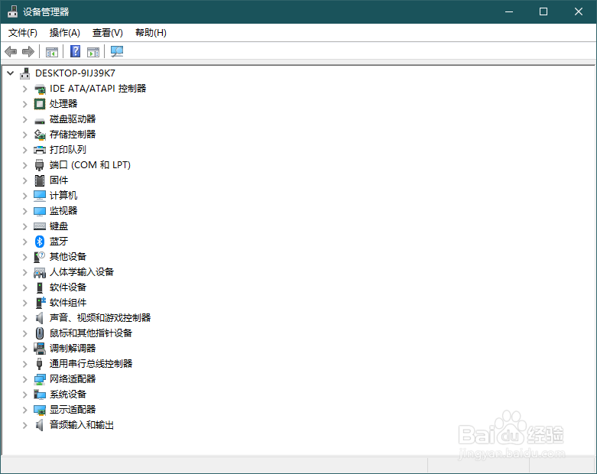This screenshot has height=474, width=597.
Task: Click the 处理器 processor icon
Action: pyautogui.click(x=40, y=104)
